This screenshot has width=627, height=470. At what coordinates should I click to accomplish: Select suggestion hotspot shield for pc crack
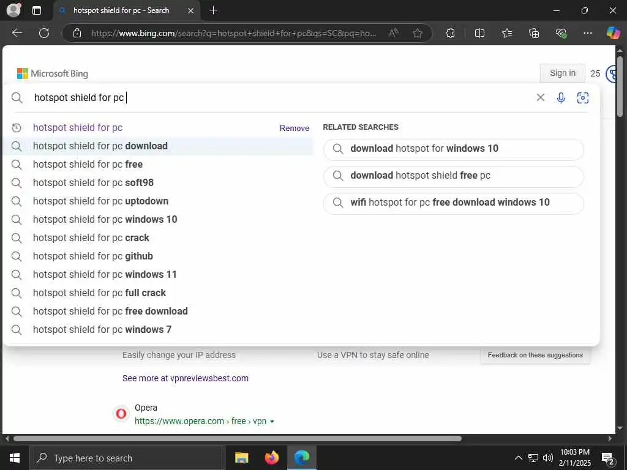159,238
